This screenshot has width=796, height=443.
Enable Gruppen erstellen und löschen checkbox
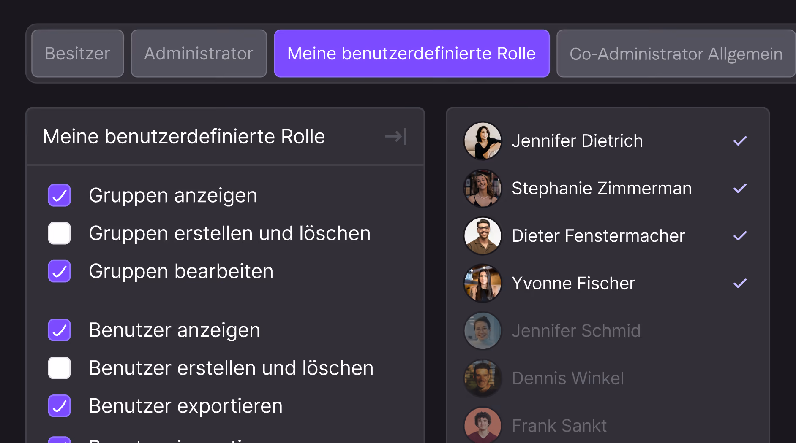point(59,233)
